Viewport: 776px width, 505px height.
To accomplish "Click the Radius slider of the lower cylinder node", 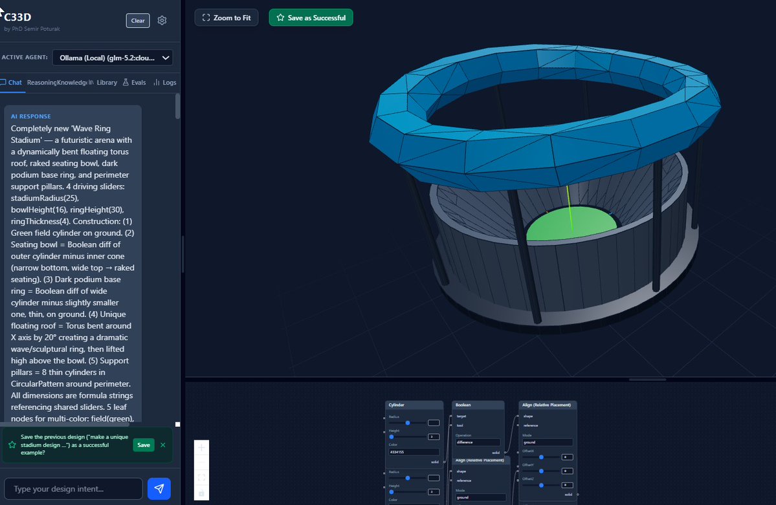I will pos(407,478).
